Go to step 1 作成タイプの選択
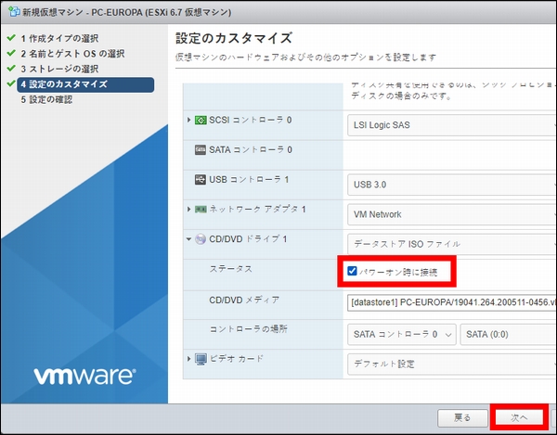Screen dimensions: 557x435 pyautogui.click(x=59, y=38)
